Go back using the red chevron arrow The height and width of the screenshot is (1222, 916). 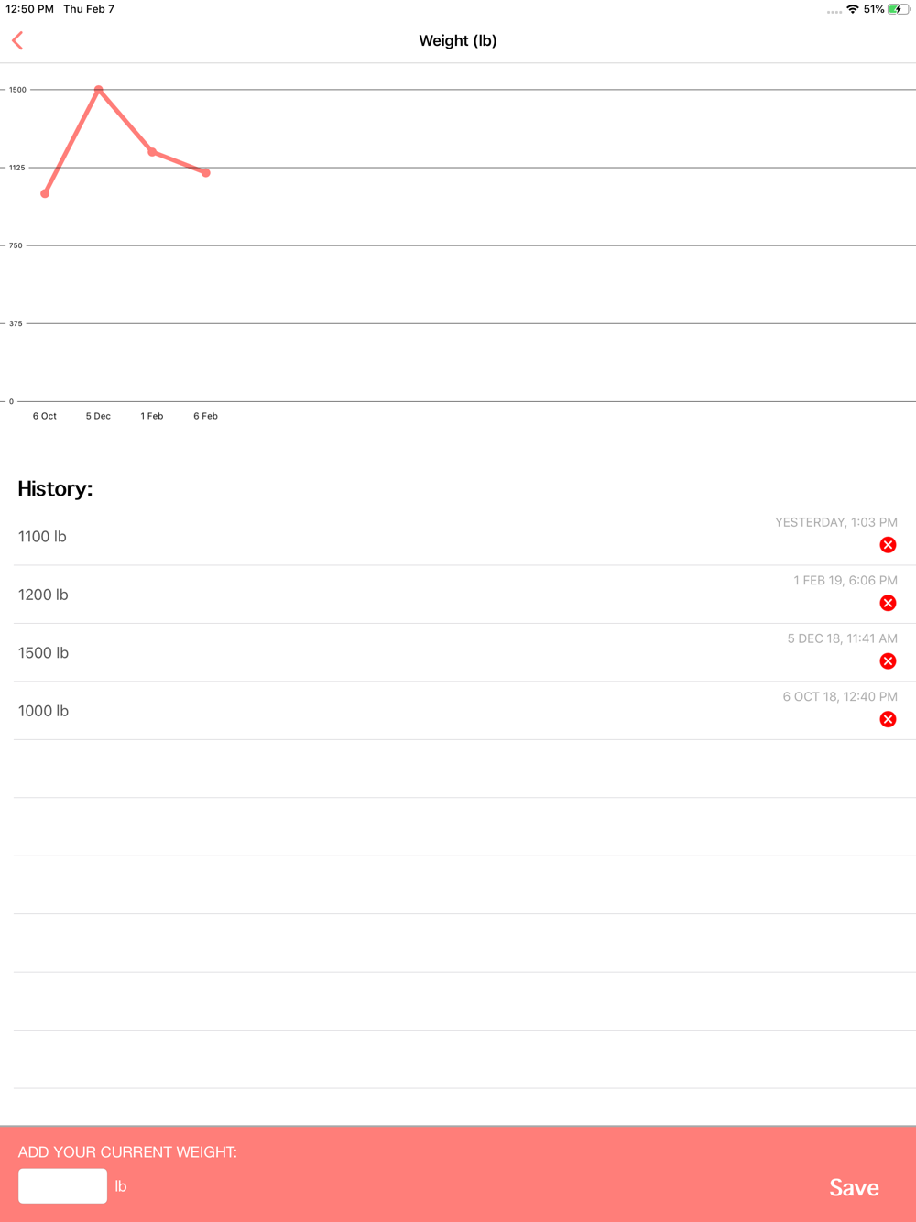(x=17, y=40)
